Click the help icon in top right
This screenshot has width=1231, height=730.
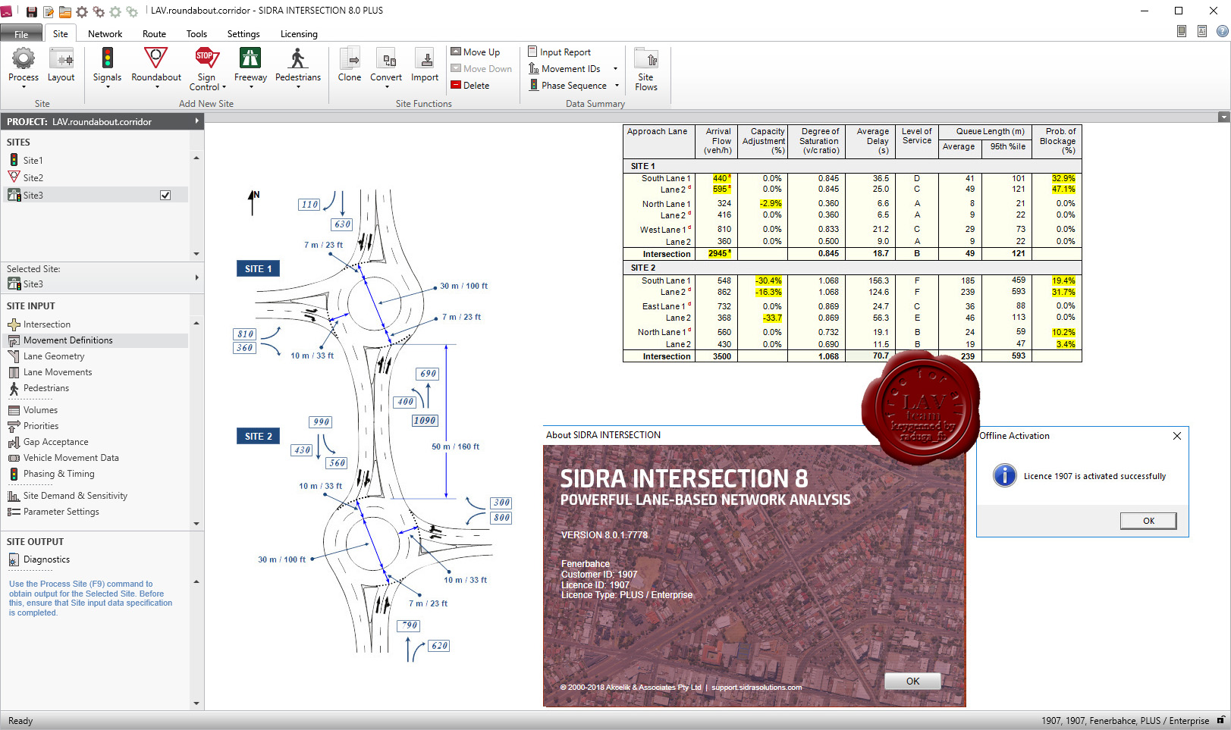point(1223,31)
